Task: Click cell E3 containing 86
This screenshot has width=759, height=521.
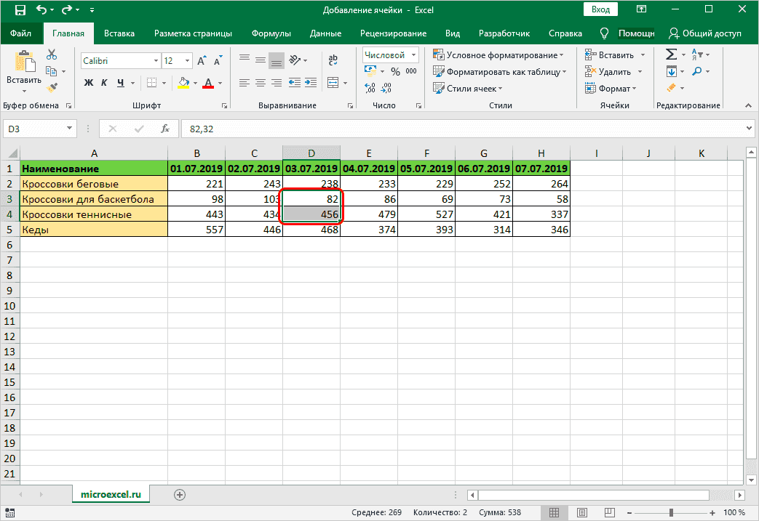Action: point(369,199)
